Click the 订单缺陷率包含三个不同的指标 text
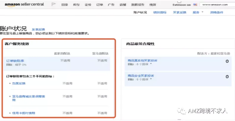 coord(30,77)
